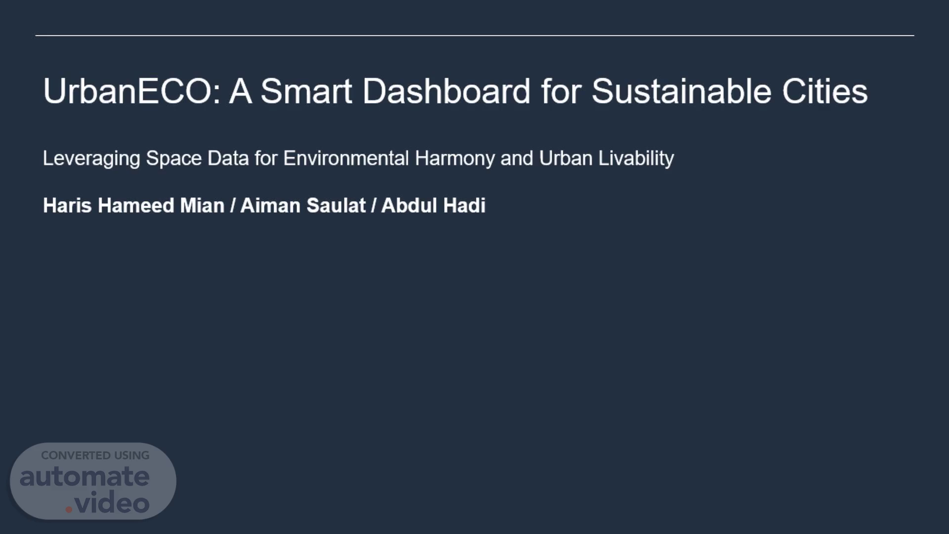Click author name "Abdul Hadi"
The height and width of the screenshot is (534, 949).
pos(433,206)
